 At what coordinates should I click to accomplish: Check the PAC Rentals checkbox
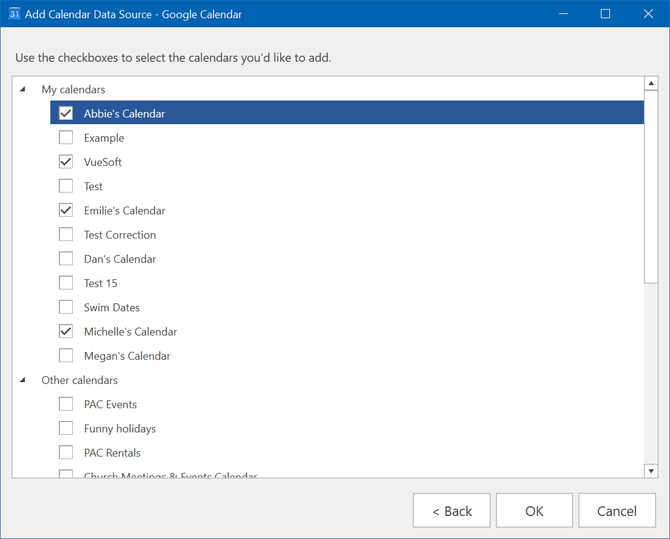pyautogui.click(x=66, y=452)
